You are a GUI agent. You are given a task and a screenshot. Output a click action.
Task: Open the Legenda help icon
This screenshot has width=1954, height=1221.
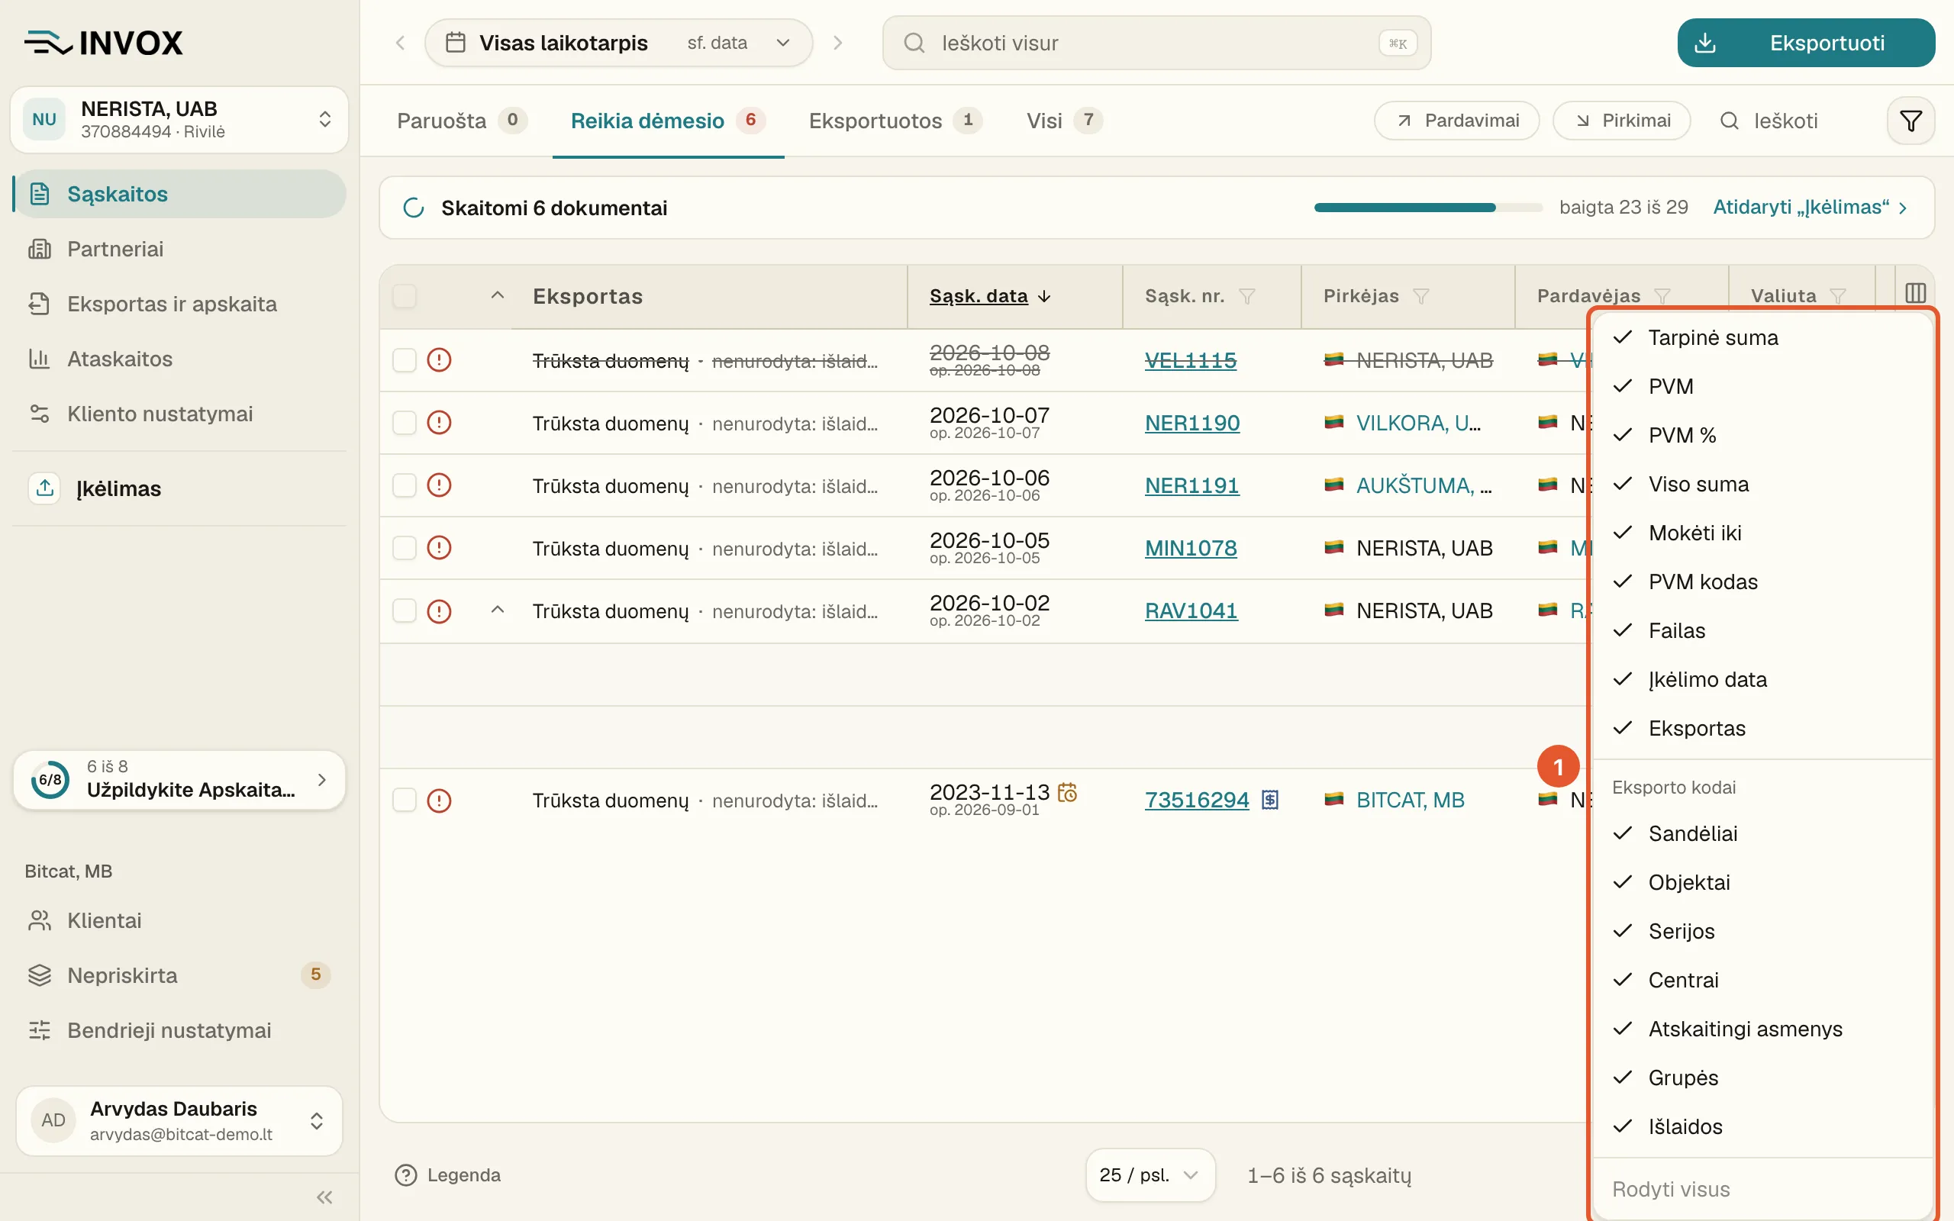405,1175
